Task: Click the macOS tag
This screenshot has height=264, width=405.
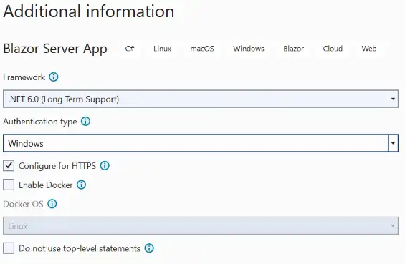Action: [202, 49]
